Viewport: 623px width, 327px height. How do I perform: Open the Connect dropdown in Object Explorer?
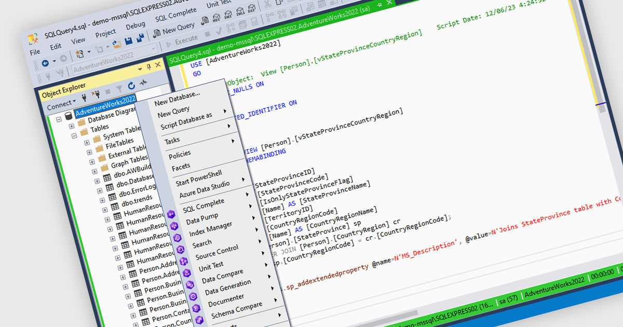pos(61,105)
